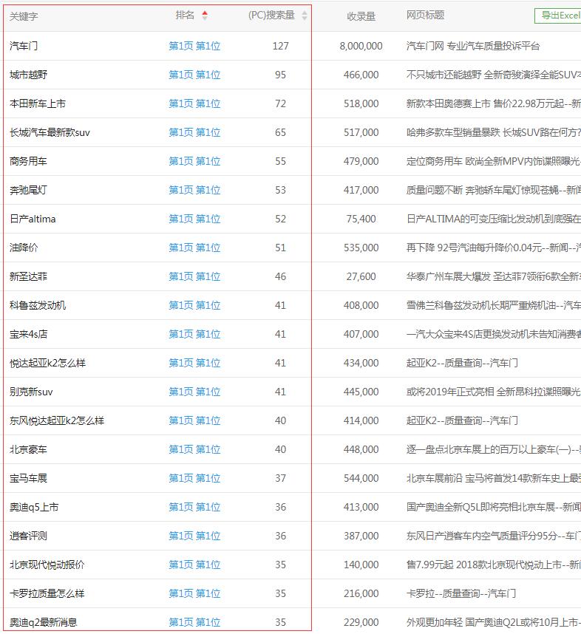Click the keyword 本田新车上市
Viewport: 581px width, 634px height.
(x=38, y=103)
